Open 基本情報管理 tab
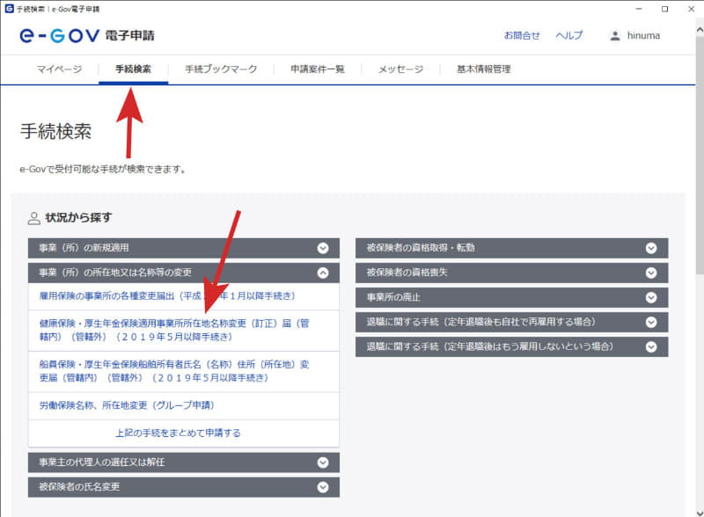704x517 pixels. (483, 69)
